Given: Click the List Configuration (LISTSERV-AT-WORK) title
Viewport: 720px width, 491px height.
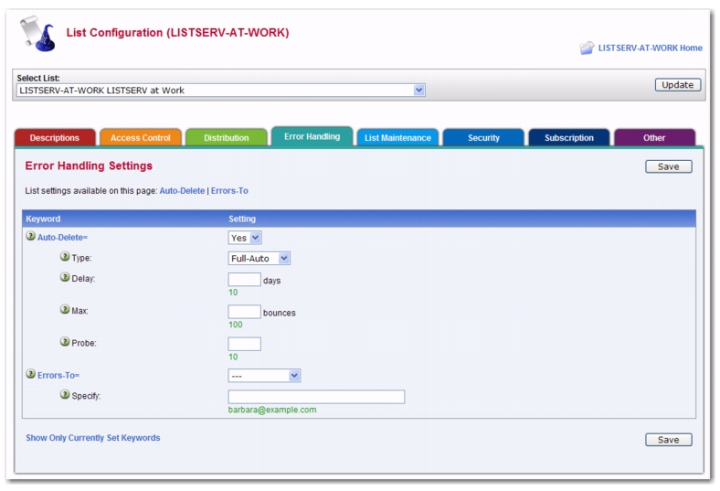Looking at the screenshot, I should [x=177, y=33].
